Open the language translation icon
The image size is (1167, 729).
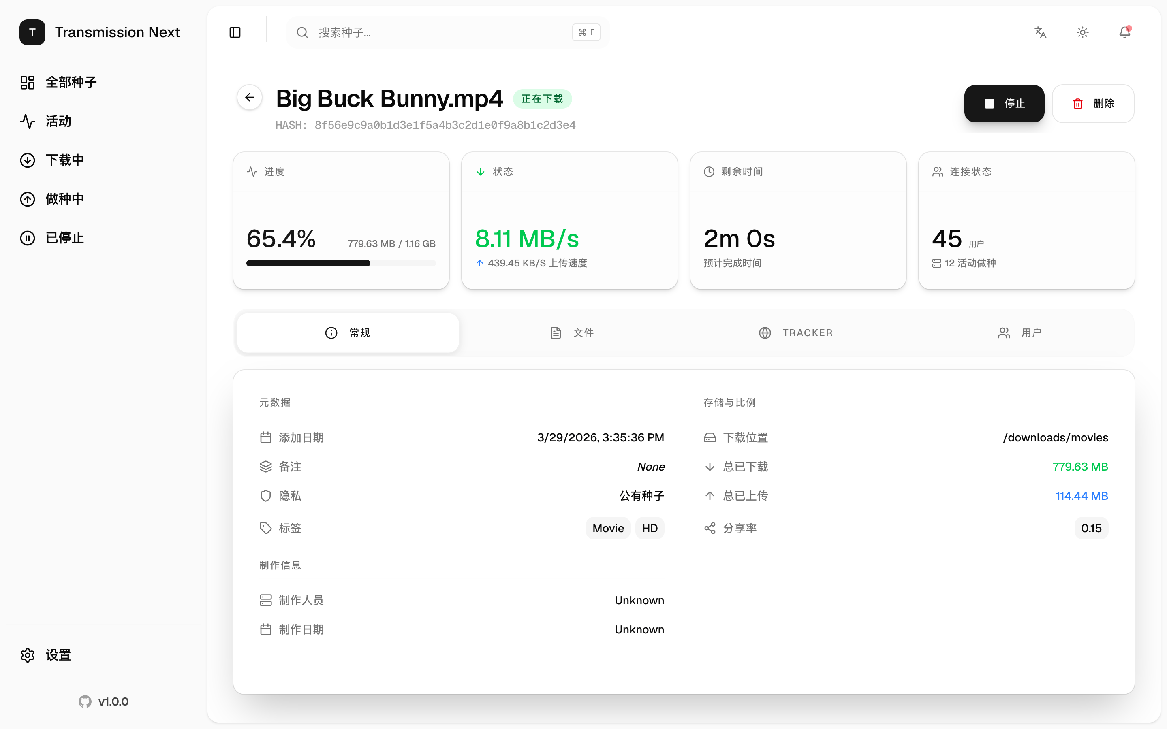pyautogui.click(x=1040, y=32)
